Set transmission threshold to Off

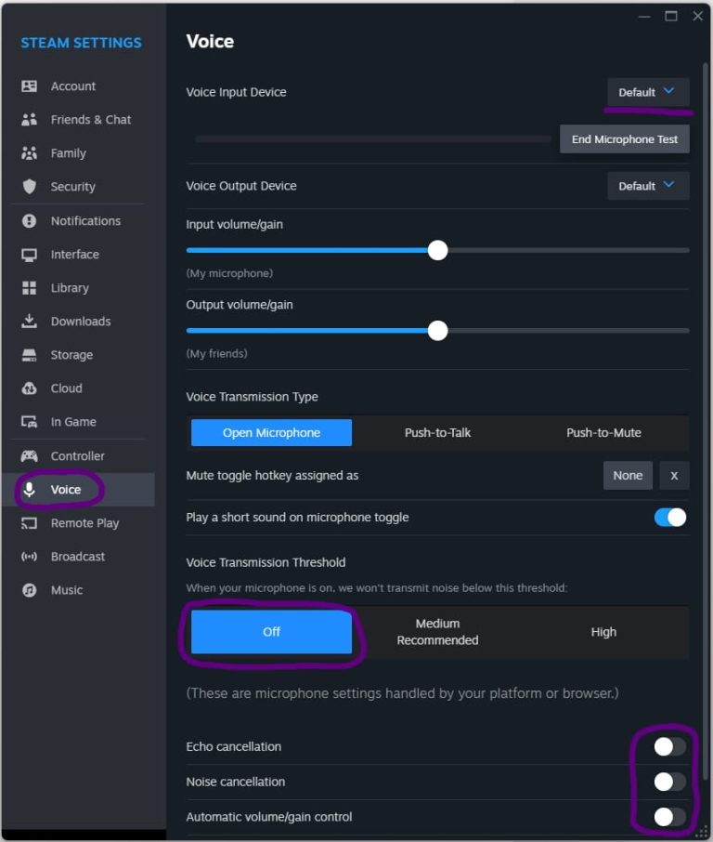[271, 632]
